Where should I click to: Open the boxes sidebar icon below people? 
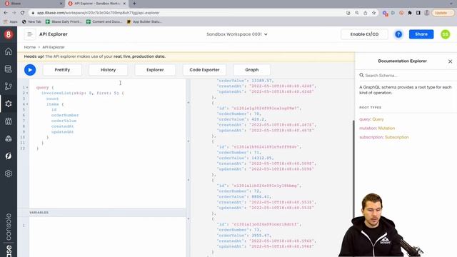pos(9,138)
